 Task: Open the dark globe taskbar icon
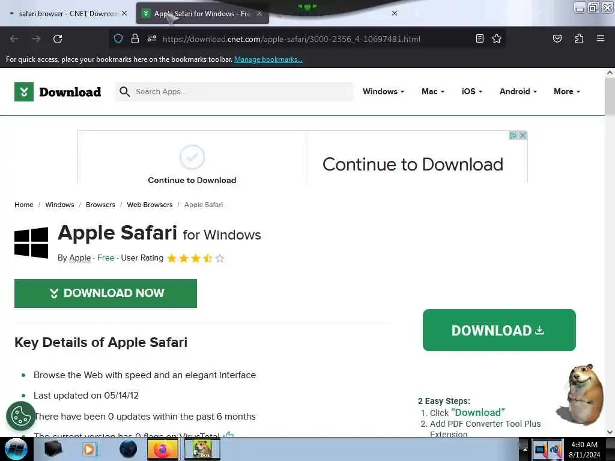(129, 449)
